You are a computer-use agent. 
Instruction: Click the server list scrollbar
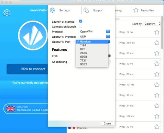162,33
